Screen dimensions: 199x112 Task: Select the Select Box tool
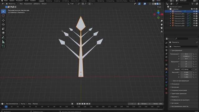click(x=3, y=12)
